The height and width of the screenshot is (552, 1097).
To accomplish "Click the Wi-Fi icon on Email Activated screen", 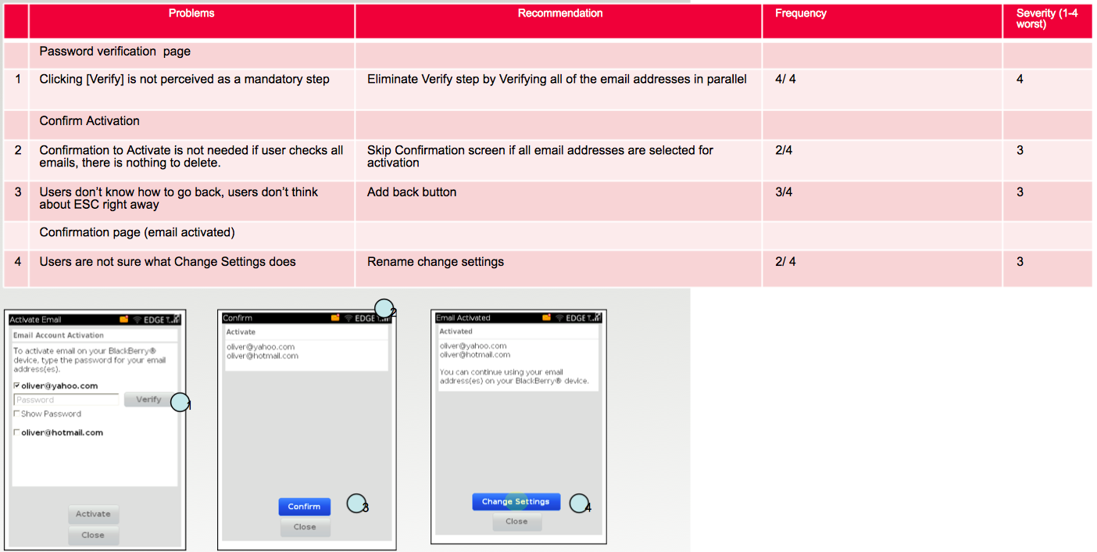I will [559, 318].
